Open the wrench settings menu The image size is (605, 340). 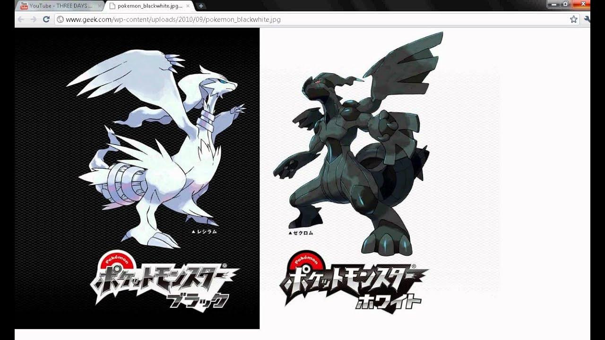click(x=587, y=19)
